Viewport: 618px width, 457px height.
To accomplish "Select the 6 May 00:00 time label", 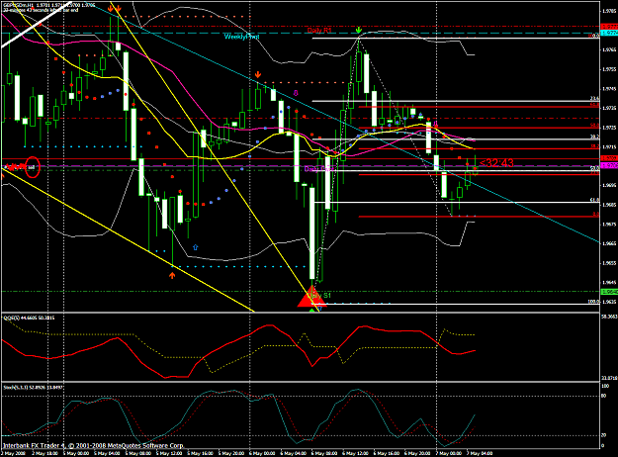I will (x=262, y=453).
